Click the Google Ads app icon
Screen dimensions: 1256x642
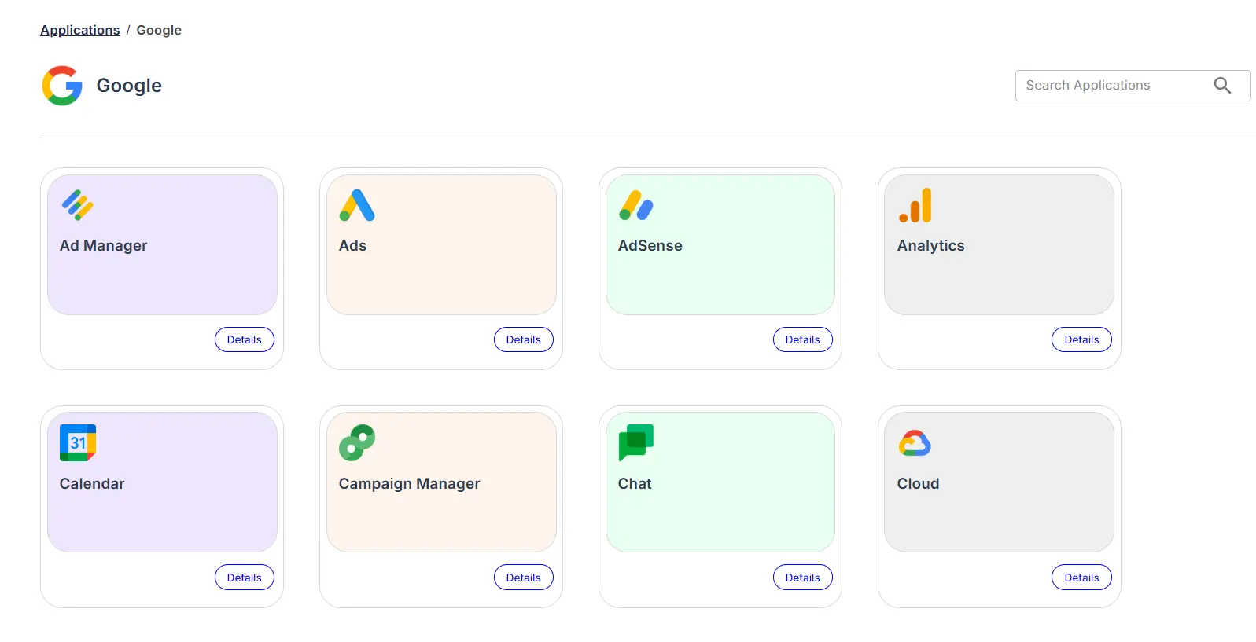pos(357,205)
